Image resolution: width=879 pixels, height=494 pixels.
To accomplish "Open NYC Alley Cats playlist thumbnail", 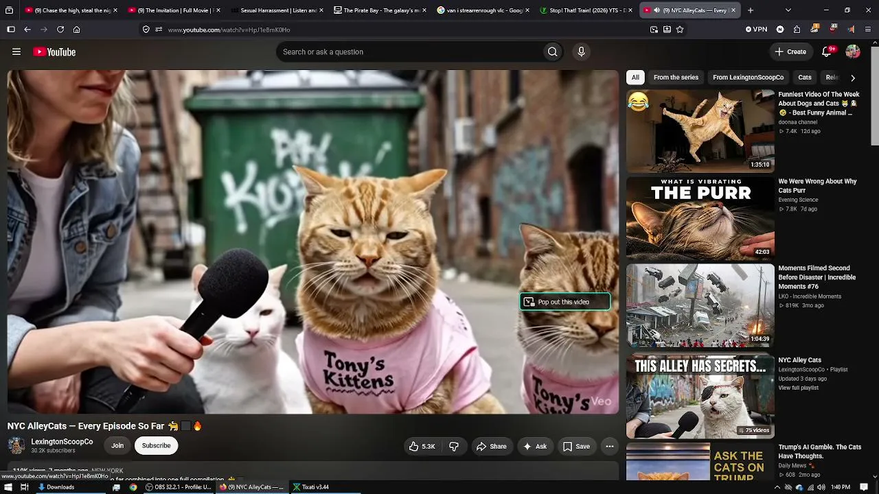I will (x=700, y=397).
